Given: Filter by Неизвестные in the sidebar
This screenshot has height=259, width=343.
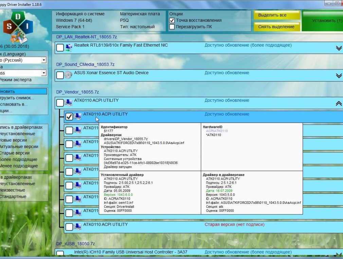Looking at the screenshot, I should (13, 190).
